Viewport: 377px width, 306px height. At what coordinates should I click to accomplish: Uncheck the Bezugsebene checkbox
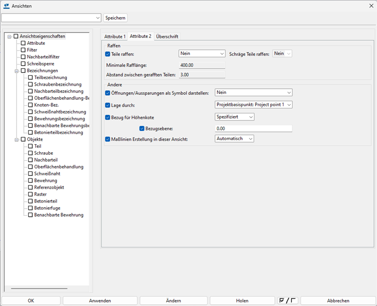coord(142,129)
